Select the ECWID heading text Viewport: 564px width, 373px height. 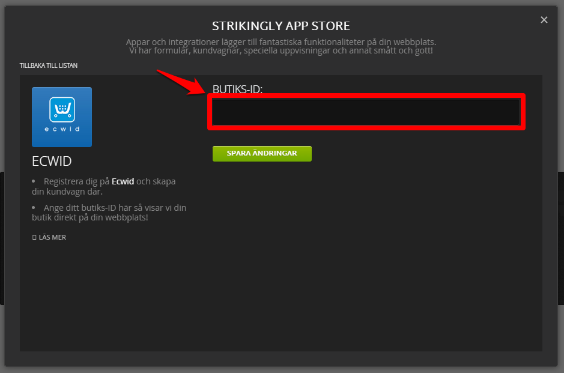(52, 161)
